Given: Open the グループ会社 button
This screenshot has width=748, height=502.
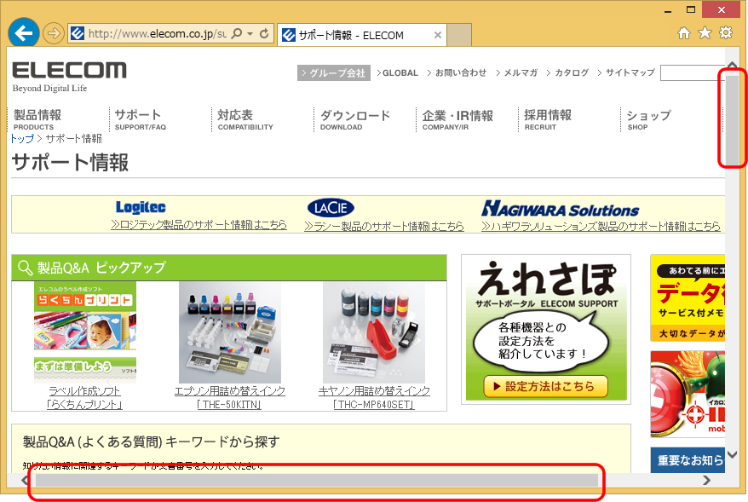Looking at the screenshot, I should tap(334, 73).
